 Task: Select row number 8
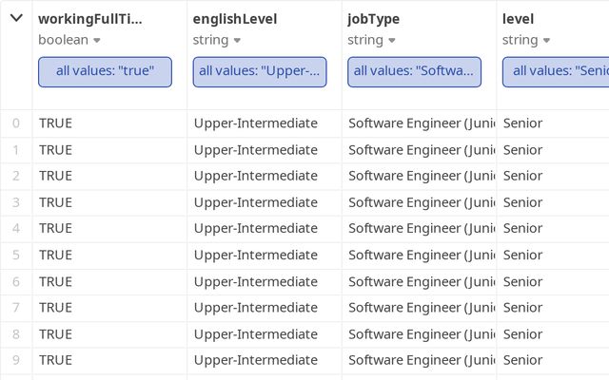[15, 334]
